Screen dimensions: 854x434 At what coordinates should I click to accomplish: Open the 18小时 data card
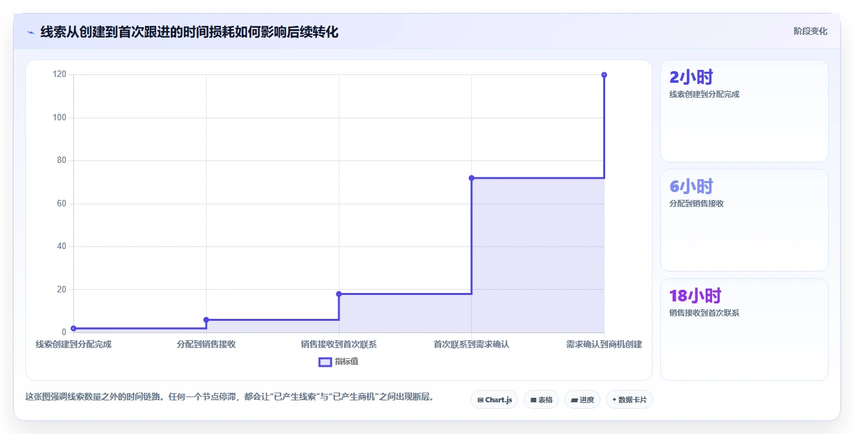(744, 329)
